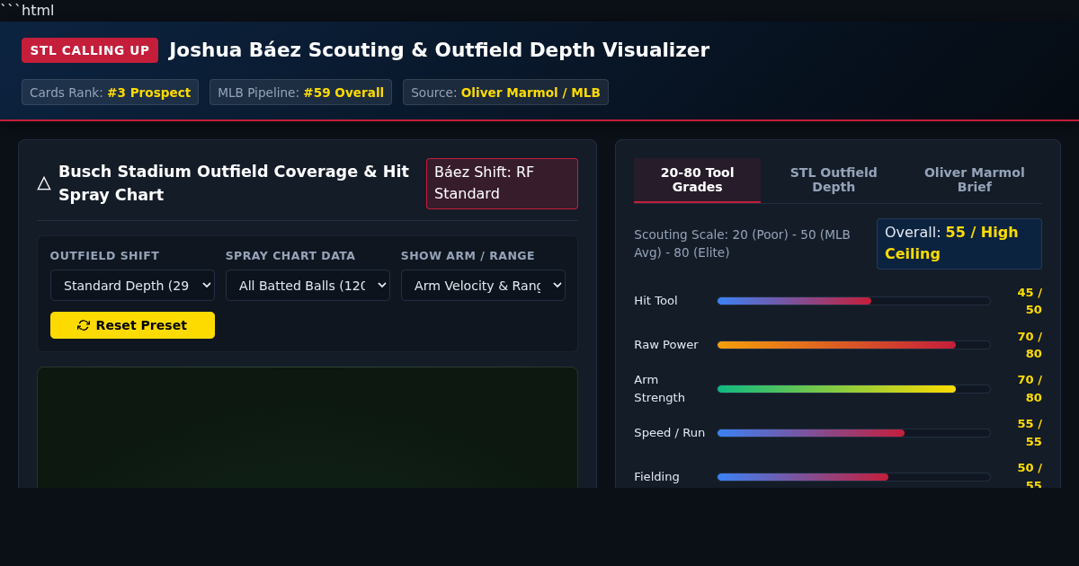Click the Fielding tool label
Screen dimensions: 1079x566
[x=656, y=477]
